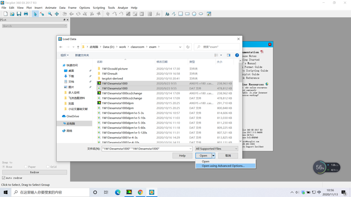Open the Scripting menu
351x197 pixels.
click(99, 7)
